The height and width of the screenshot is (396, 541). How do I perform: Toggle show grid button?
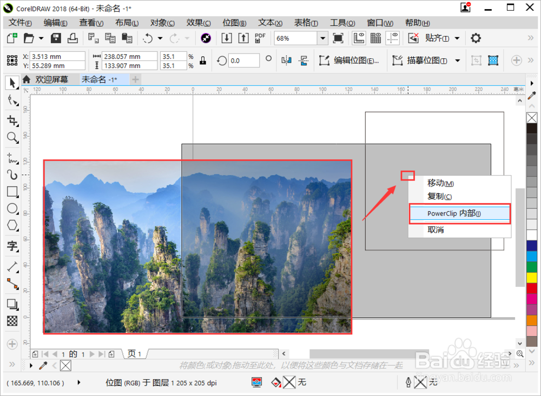pyautogui.click(x=376, y=38)
